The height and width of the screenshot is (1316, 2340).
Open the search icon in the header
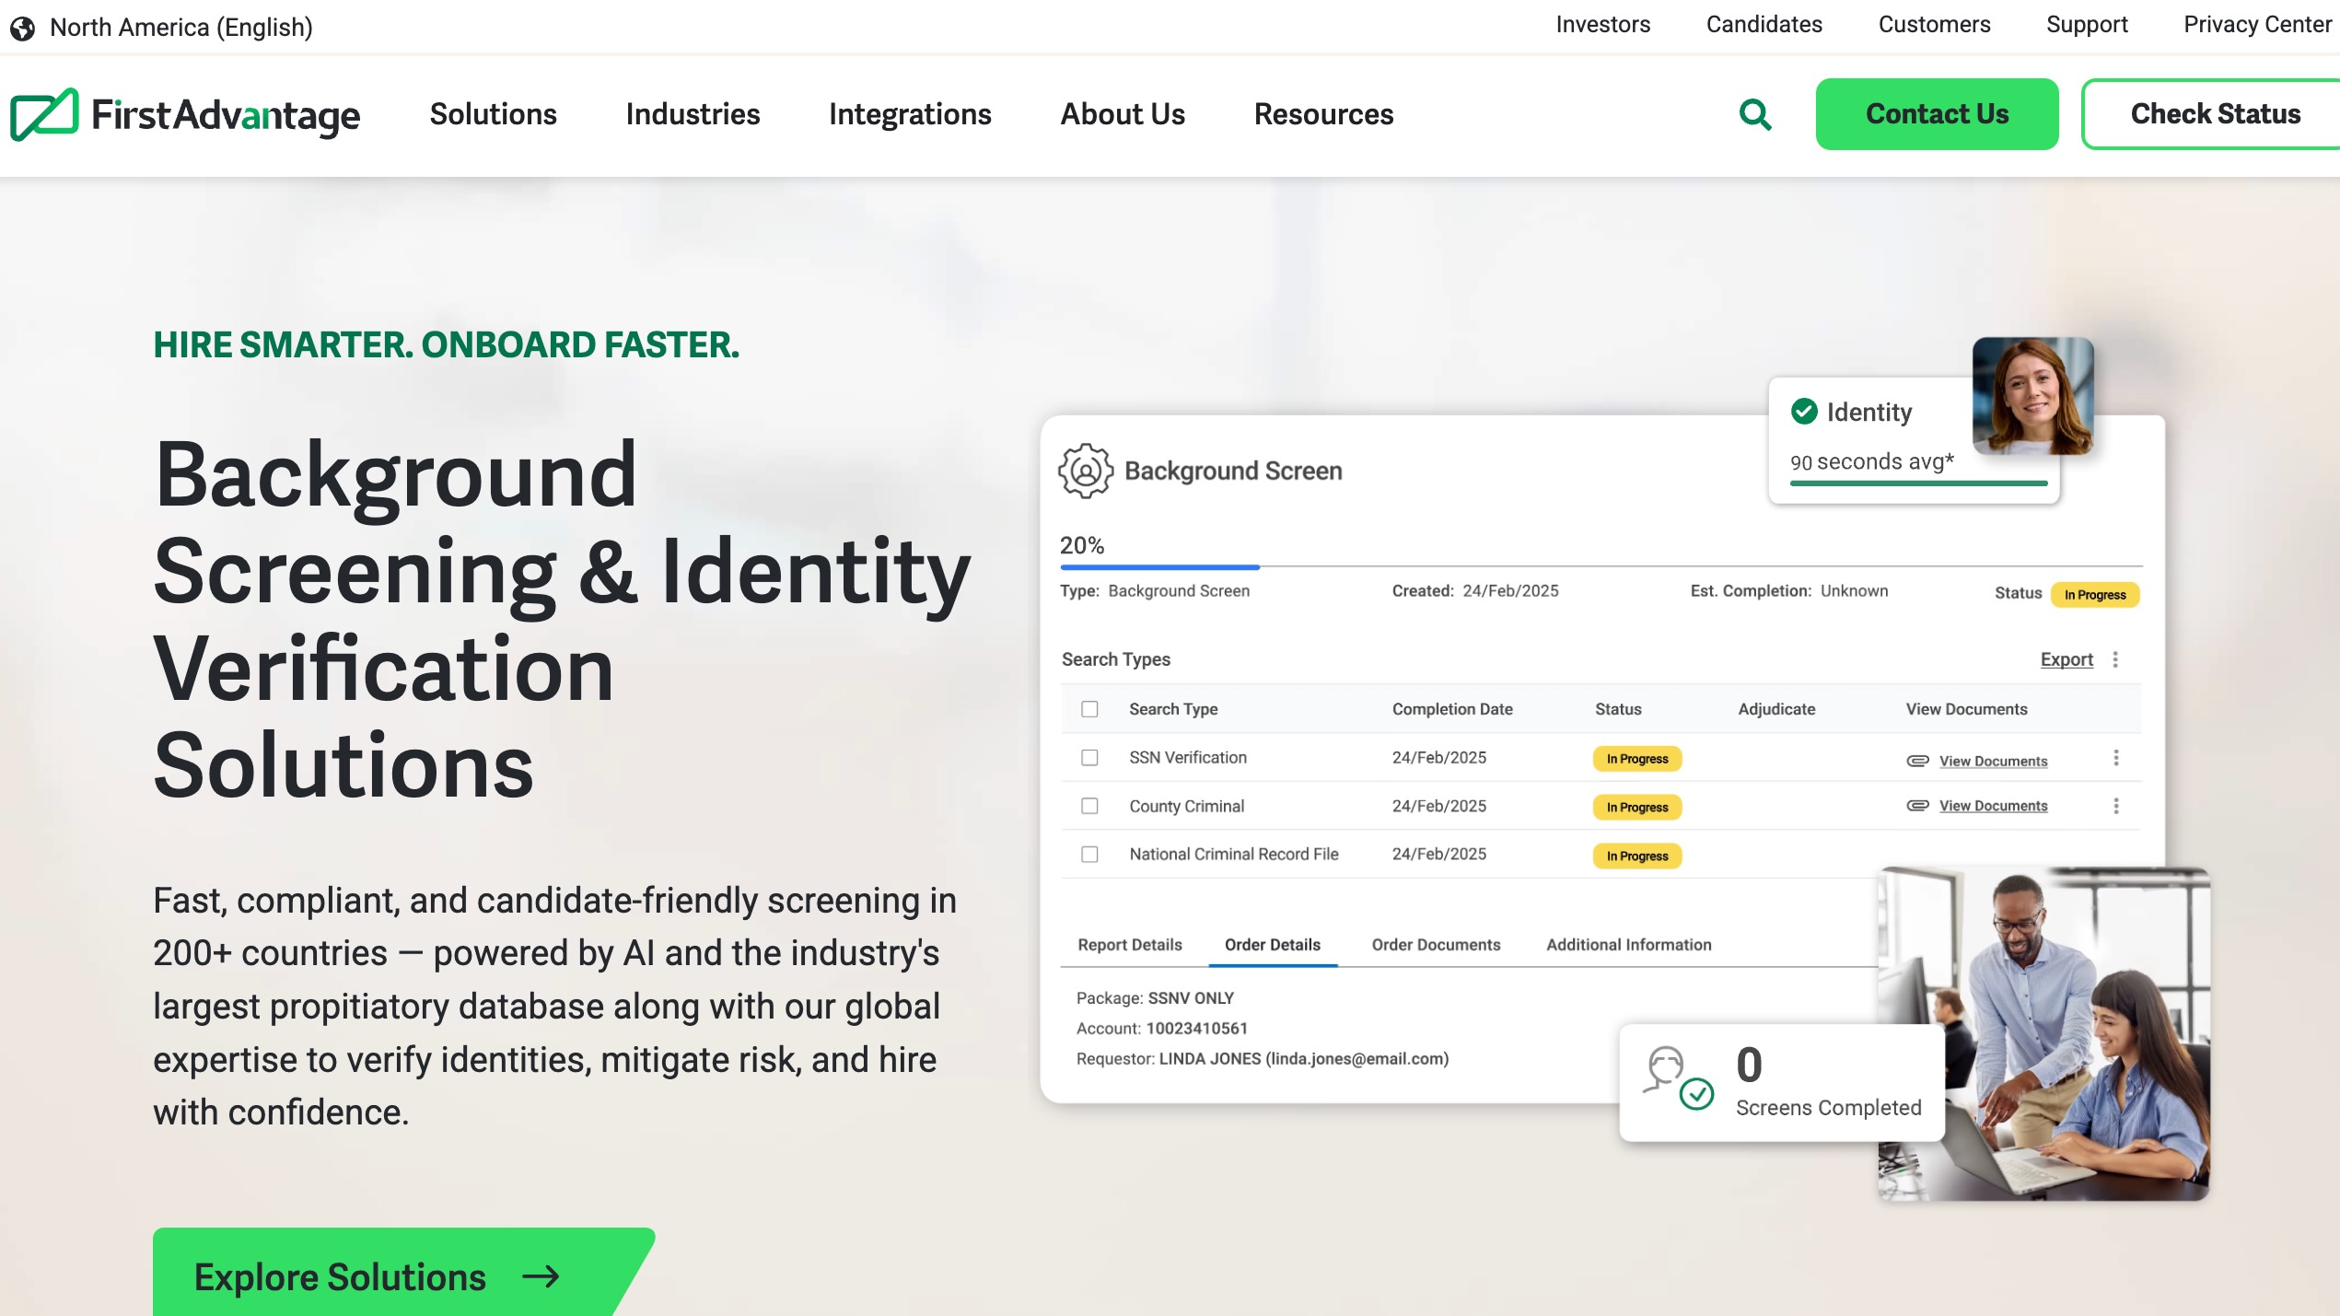1752,113
